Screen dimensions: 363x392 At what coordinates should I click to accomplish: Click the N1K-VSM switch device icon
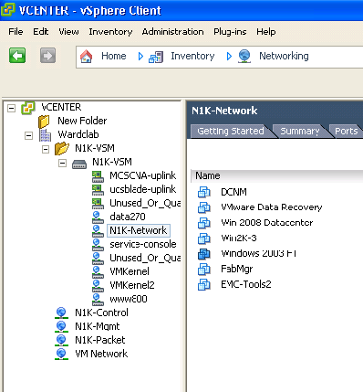pyautogui.click(x=79, y=164)
